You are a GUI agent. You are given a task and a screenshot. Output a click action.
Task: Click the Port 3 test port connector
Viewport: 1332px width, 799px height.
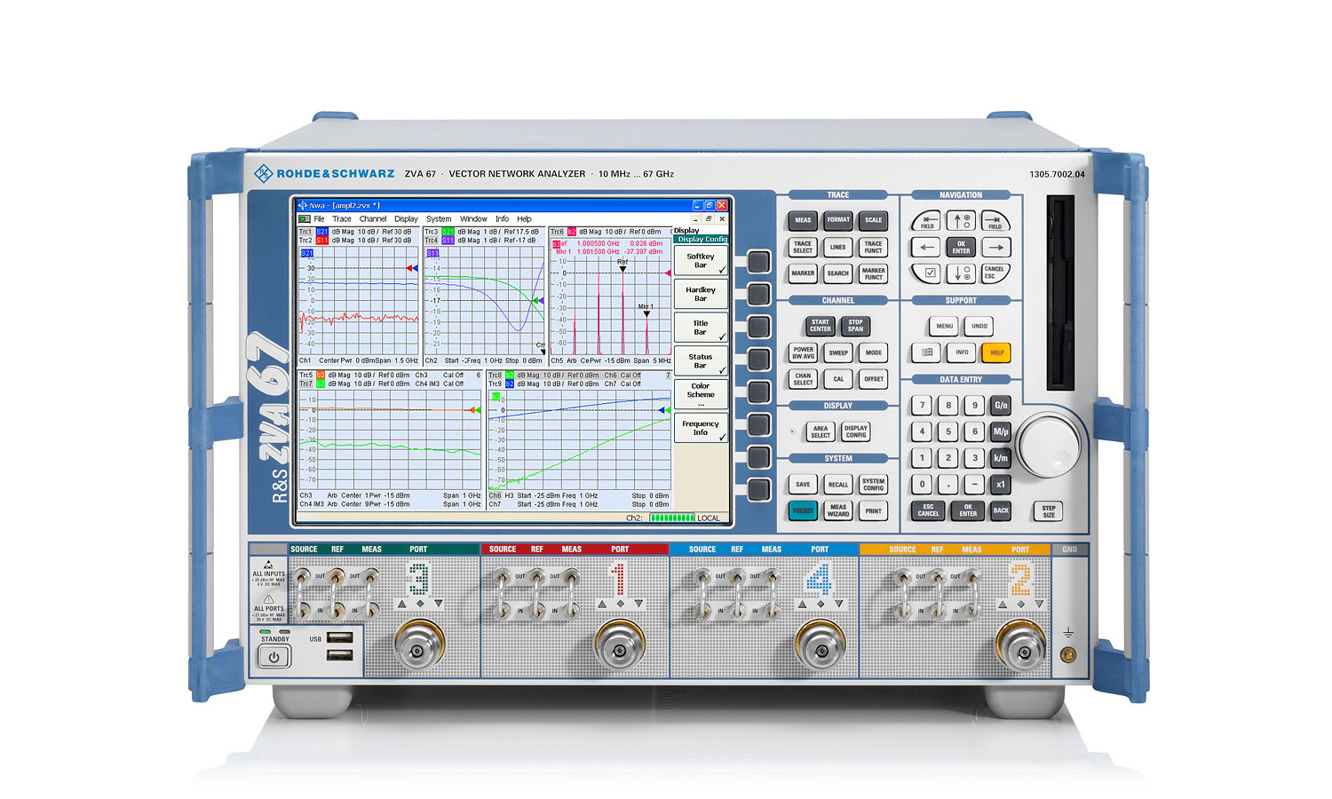pos(419,645)
